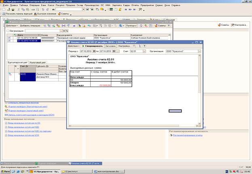Viewport: 252px width, 174px height.
Task: Click the refresh icon in journal toolbar
Action: point(141,25)
